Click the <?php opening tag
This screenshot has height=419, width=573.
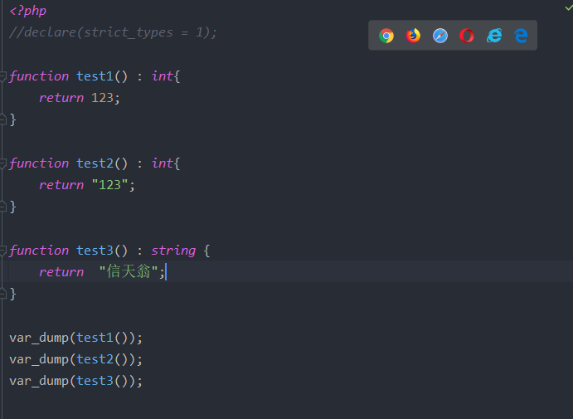pyautogui.click(x=27, y=11)
